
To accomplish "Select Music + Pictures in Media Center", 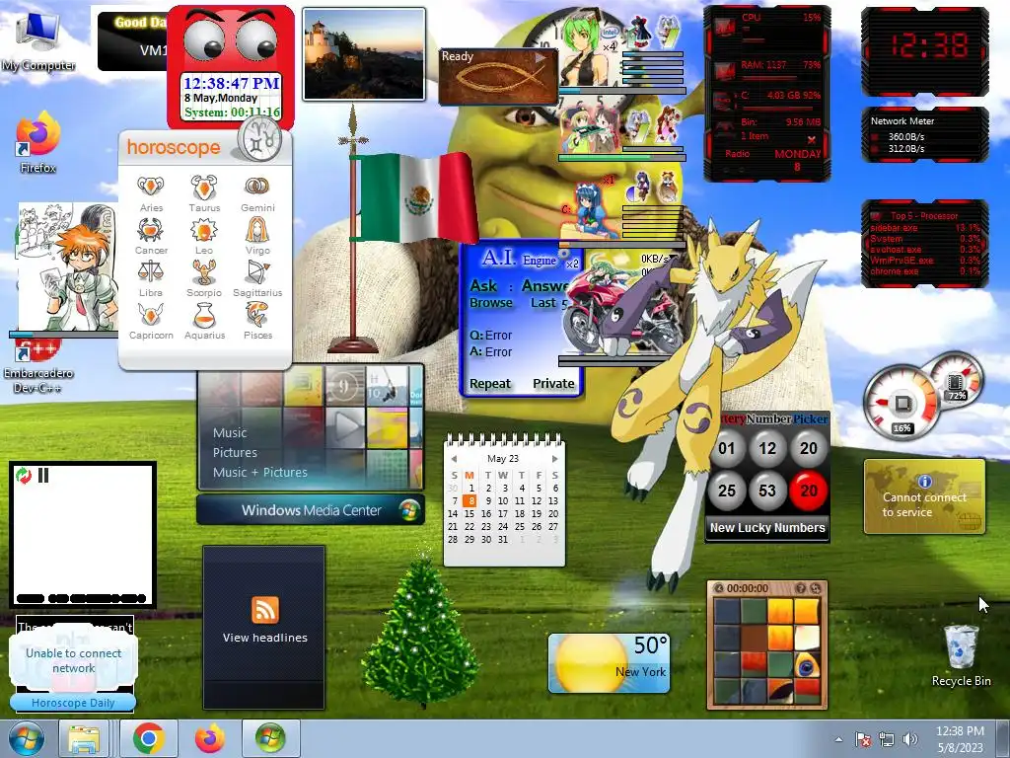I will pos(260,473).
